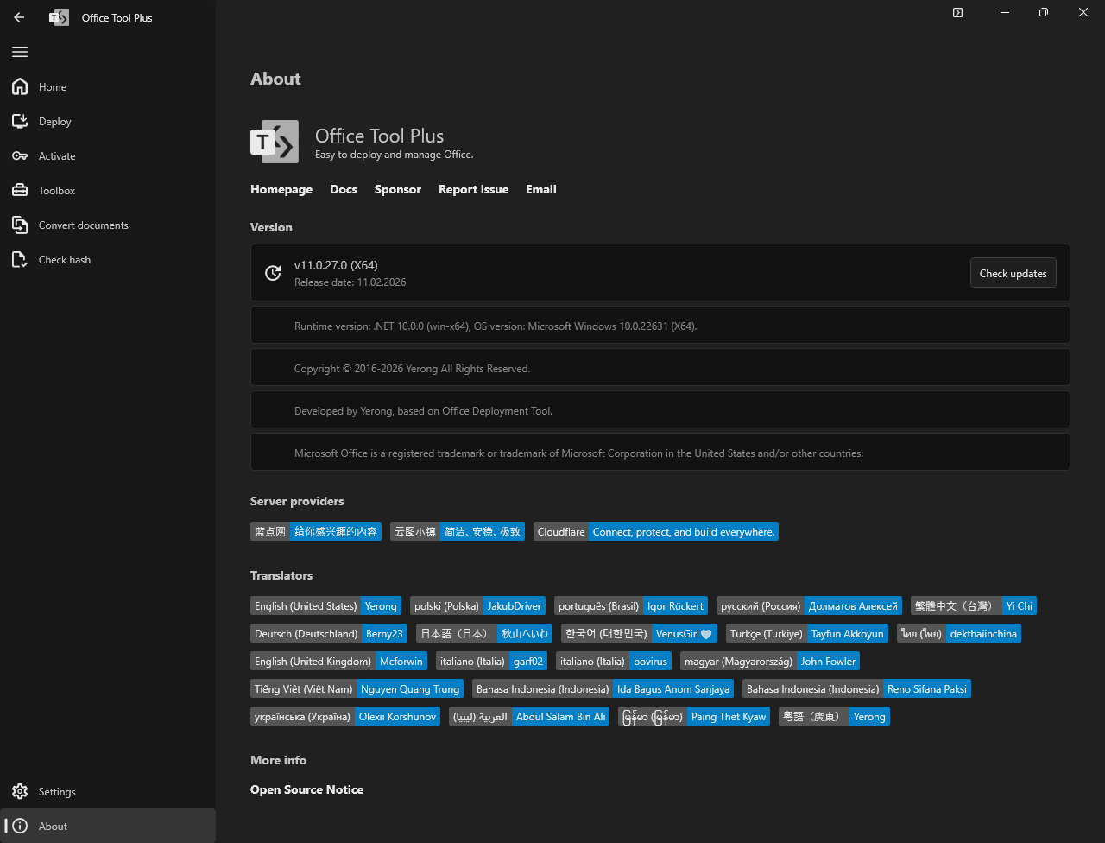Click the 粵語 Yerong translator badge
The image size is (1105, 843).
click(834, 716)
